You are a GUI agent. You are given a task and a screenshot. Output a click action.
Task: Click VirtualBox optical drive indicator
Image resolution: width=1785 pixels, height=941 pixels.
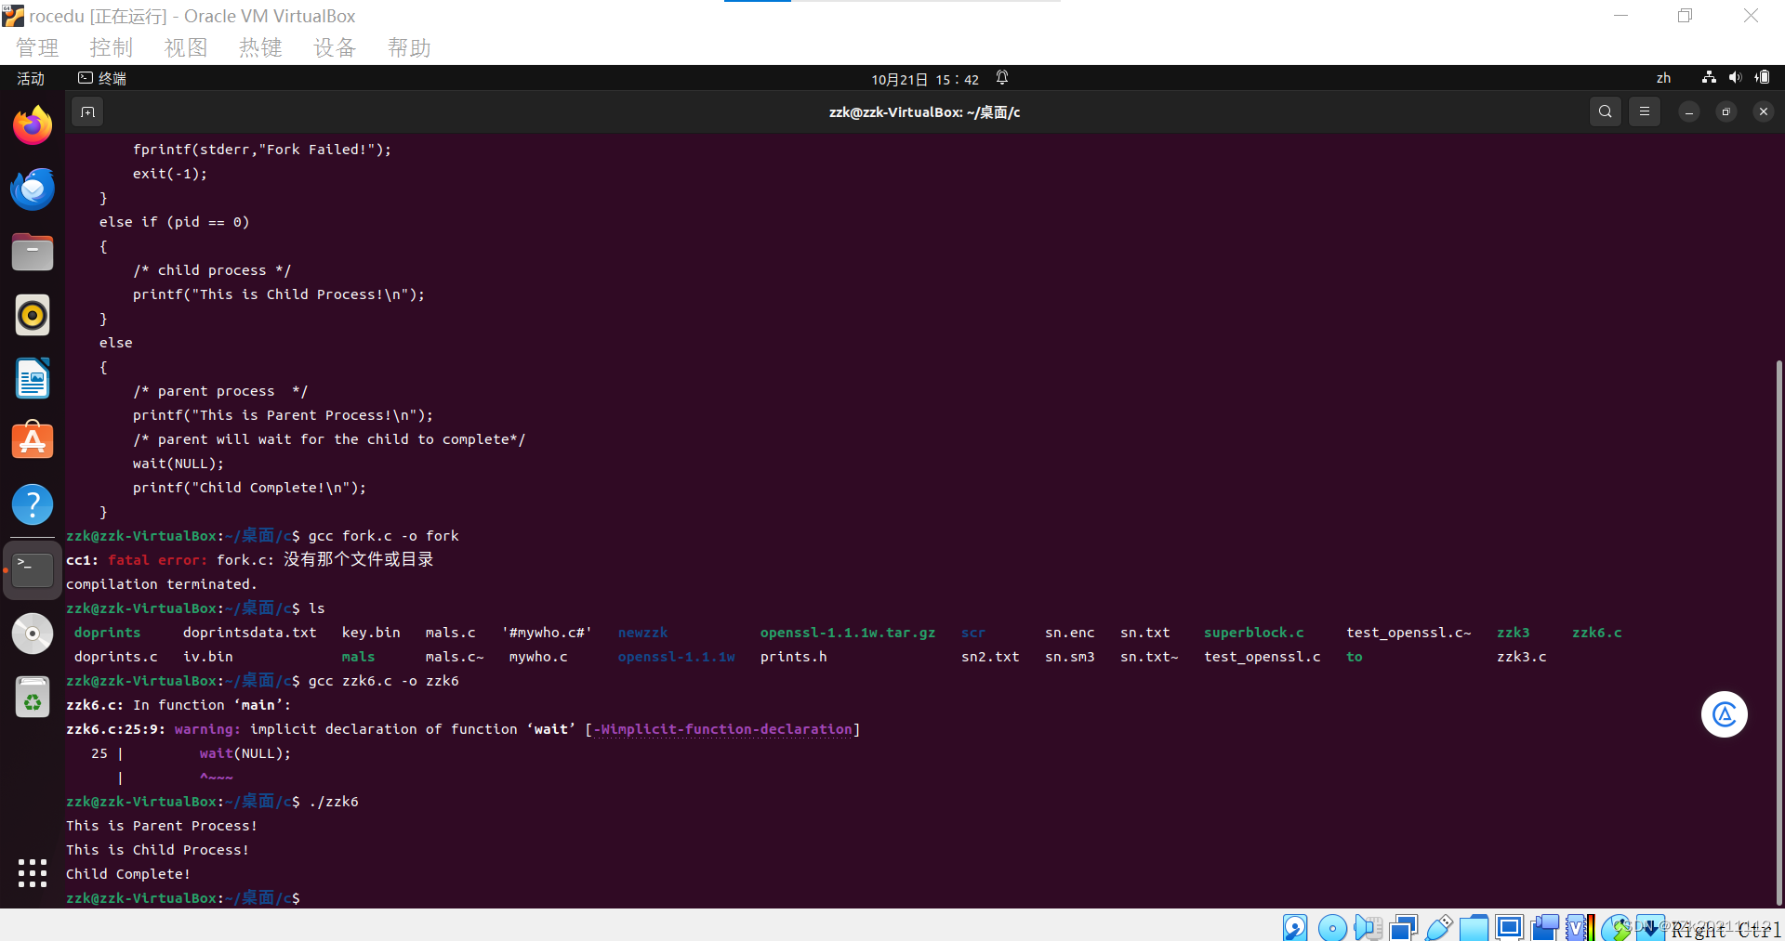(x=1332, y=927)
